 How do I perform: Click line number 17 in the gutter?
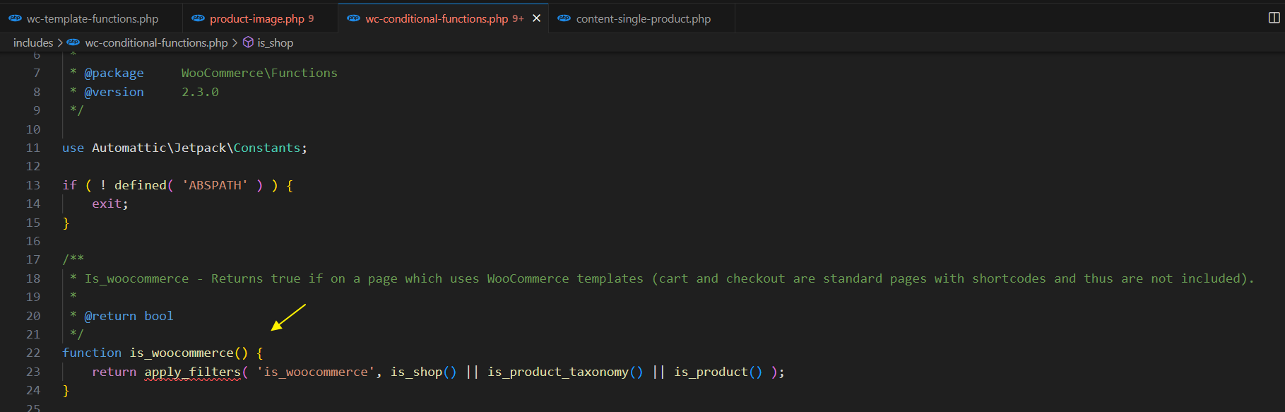[x=33, y=259]
